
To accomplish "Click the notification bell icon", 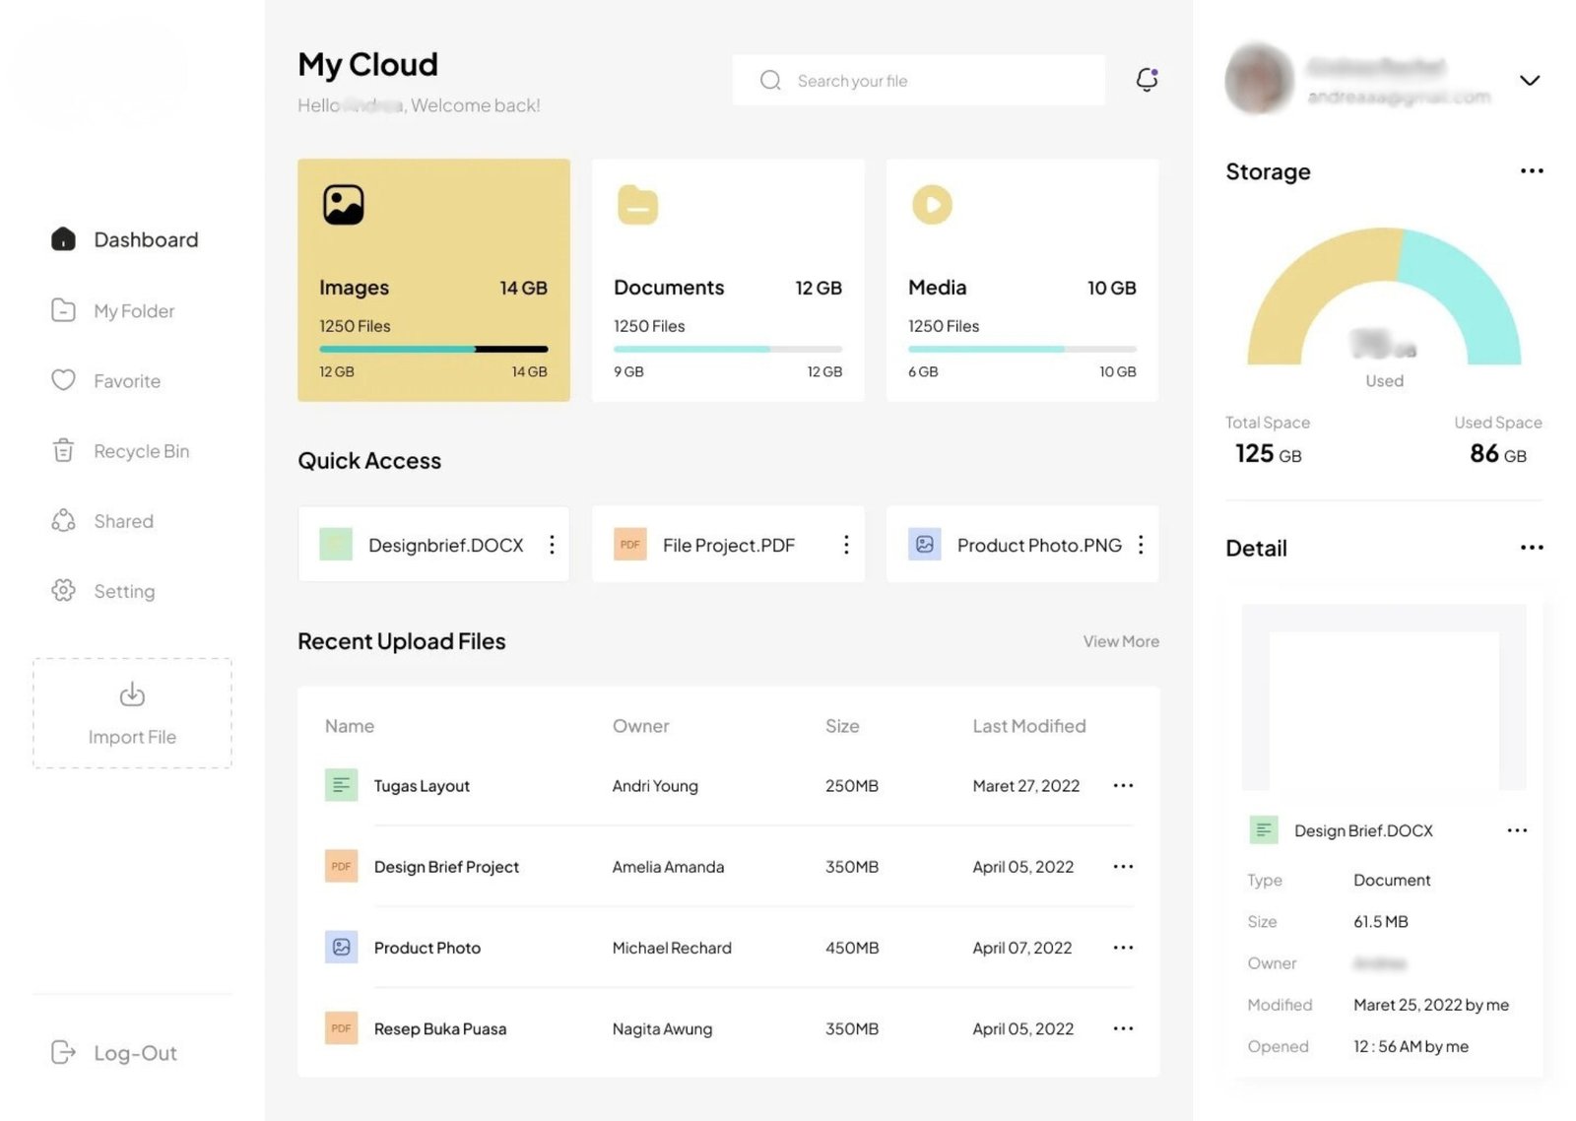I will tap(1147, 80).
